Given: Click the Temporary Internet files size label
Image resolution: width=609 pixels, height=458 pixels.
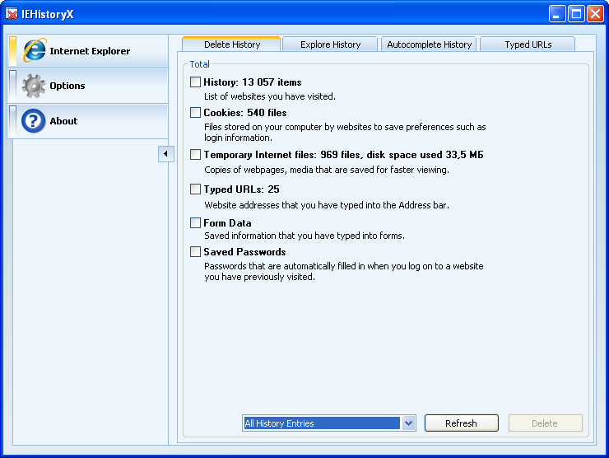Looking at the screenshot, I should [x=344, y=155].
